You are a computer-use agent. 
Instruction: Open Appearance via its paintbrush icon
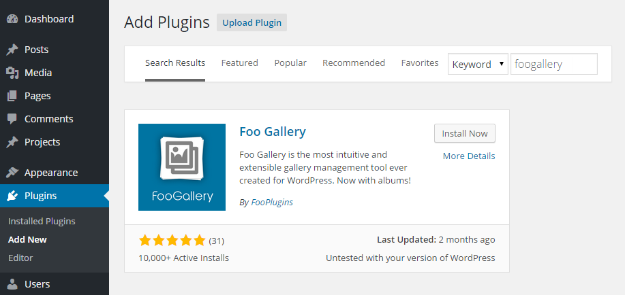pyautogui.click(x=12, y=173)
